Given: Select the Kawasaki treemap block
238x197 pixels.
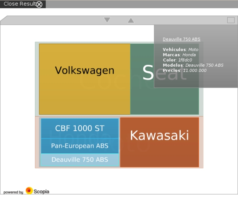Looking at the screenshot, I should tap(159, 142).
